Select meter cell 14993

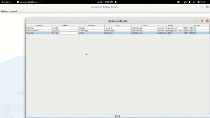[65, 28]
